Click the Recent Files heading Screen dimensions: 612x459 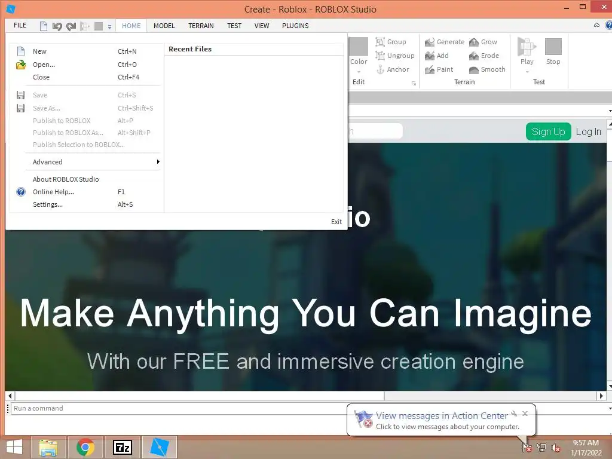click(x=190, y=49)
